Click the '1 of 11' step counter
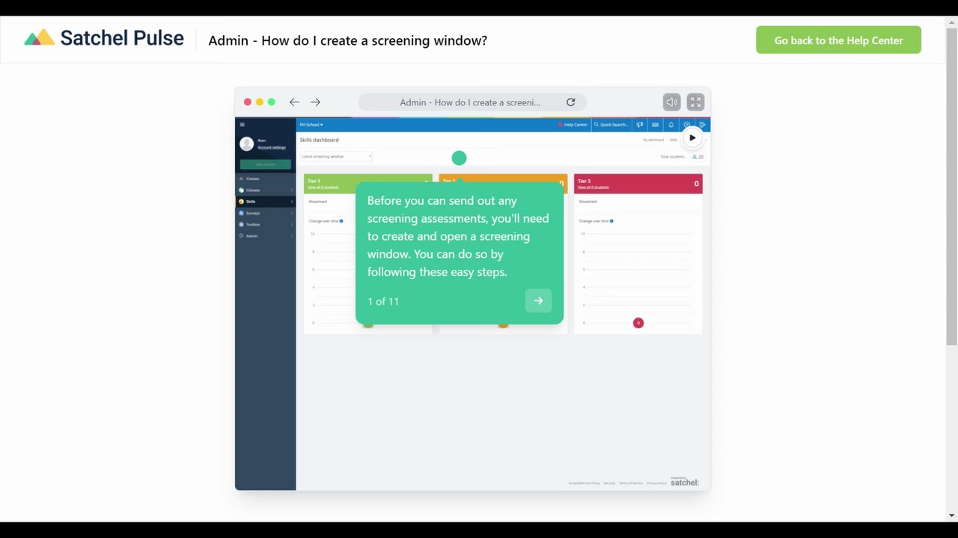 click(x=383, y=301)
